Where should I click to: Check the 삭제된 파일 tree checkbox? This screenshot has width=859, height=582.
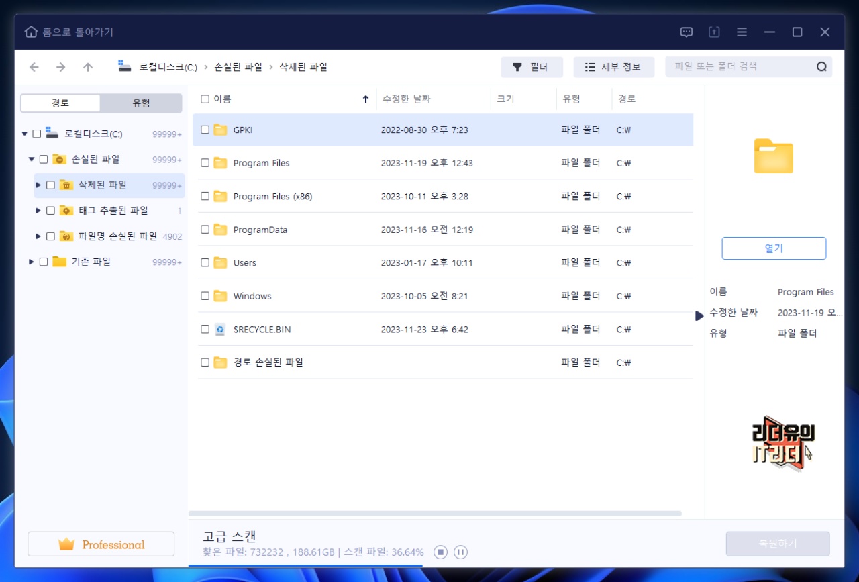coord(50,185)
